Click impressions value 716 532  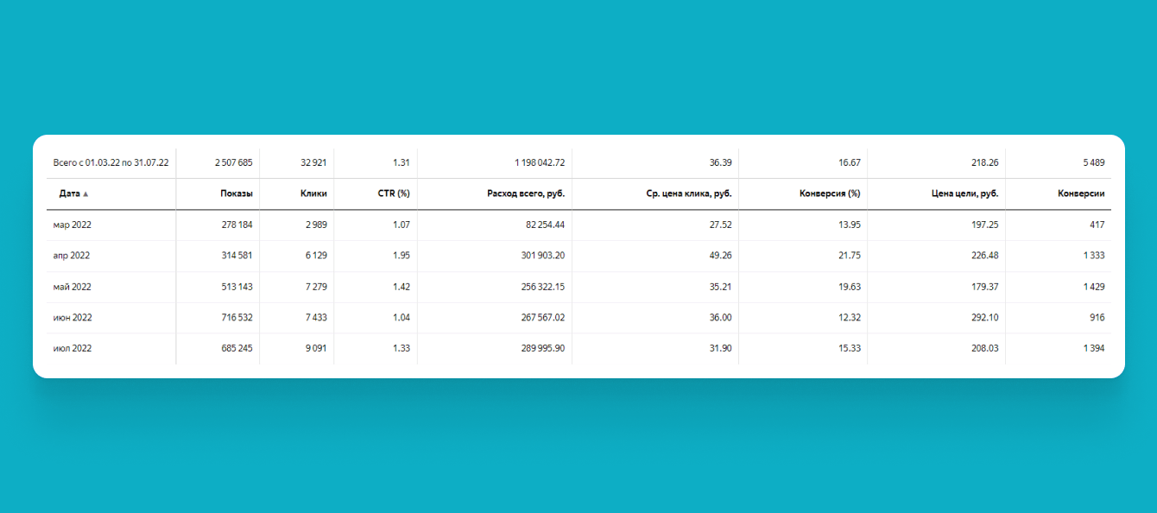pyautogui.click(x=237, y=318)
